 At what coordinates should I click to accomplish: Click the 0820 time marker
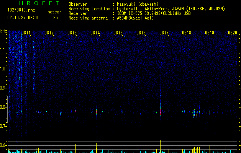coord(233,33)
